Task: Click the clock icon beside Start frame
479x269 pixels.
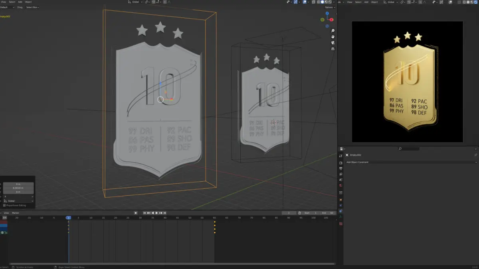Action: click(300, 213)
